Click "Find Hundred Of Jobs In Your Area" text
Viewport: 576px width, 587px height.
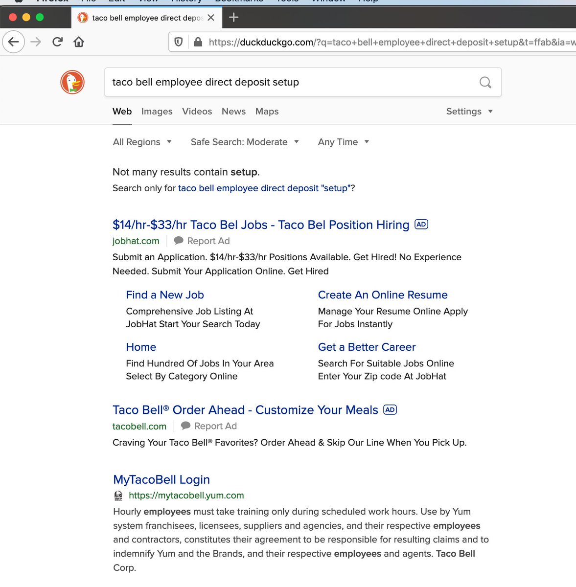click(200, 370)
